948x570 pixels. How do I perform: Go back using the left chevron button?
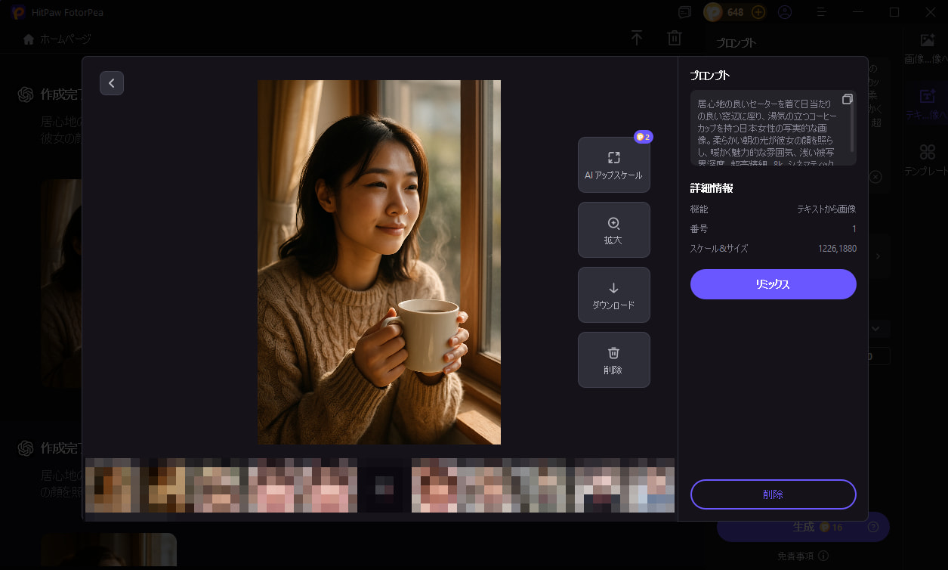pos(112,83)
